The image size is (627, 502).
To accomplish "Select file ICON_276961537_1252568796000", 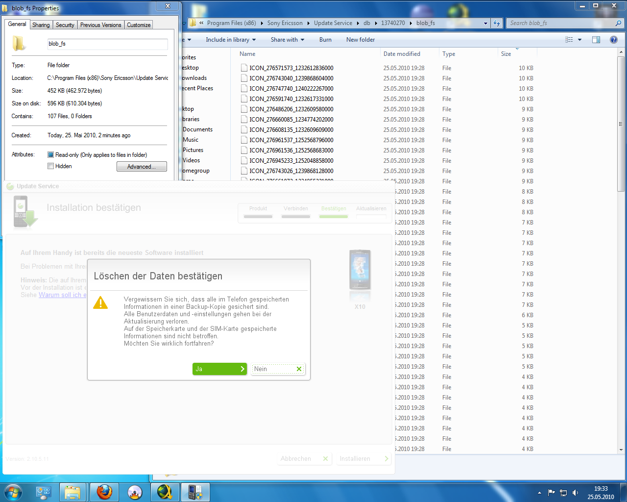I will click(x=291, y=140).
